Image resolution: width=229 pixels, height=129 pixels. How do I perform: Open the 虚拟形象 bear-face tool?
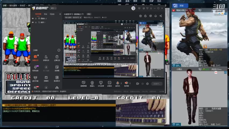coord(35,79)
